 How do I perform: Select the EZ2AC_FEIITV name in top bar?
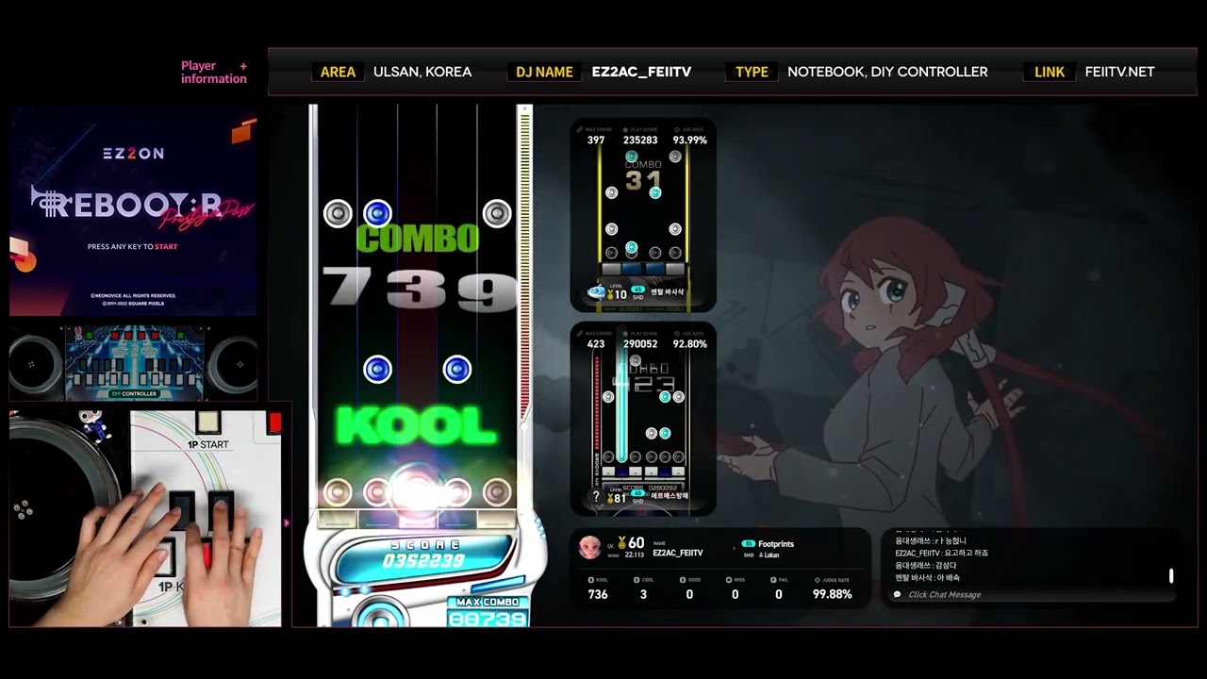[641, 72]
